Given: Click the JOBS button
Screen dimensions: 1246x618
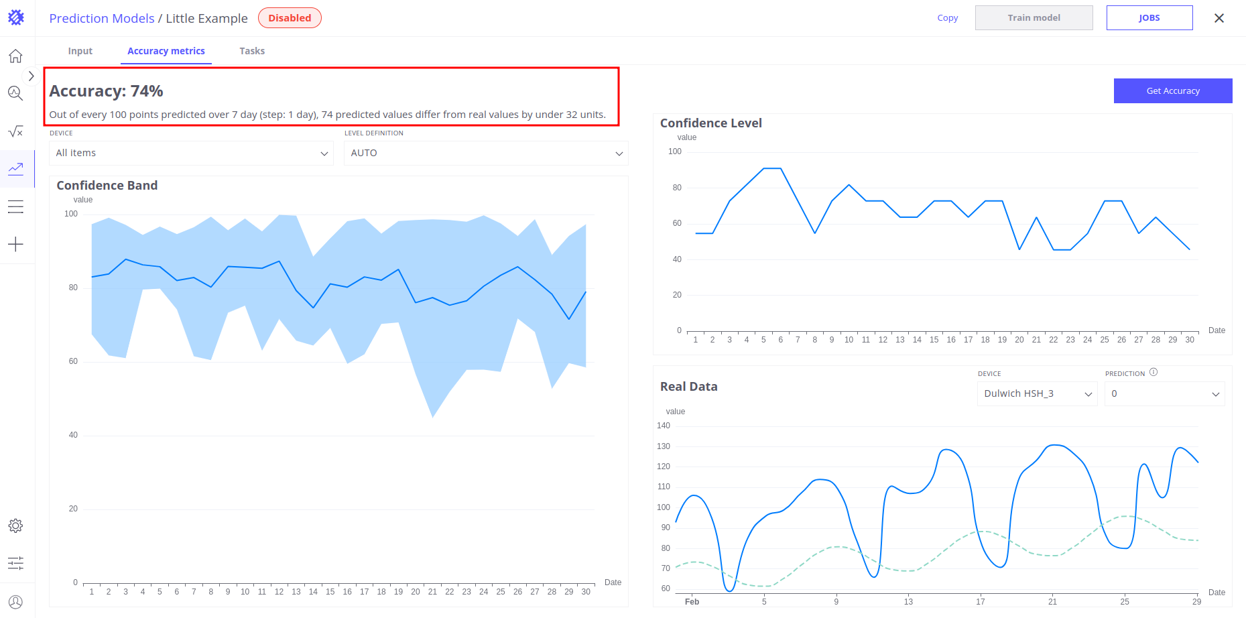Looking at the screenshot, I should [x=1149, y=18].
